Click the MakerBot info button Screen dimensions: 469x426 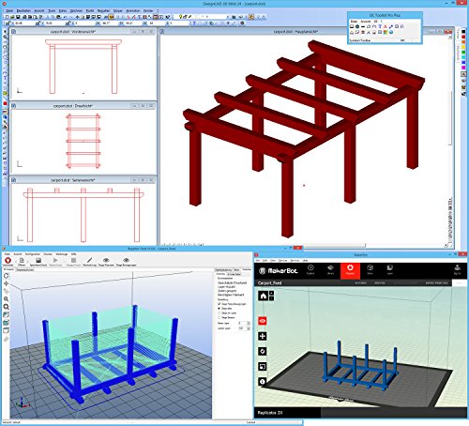click(263, 381)
